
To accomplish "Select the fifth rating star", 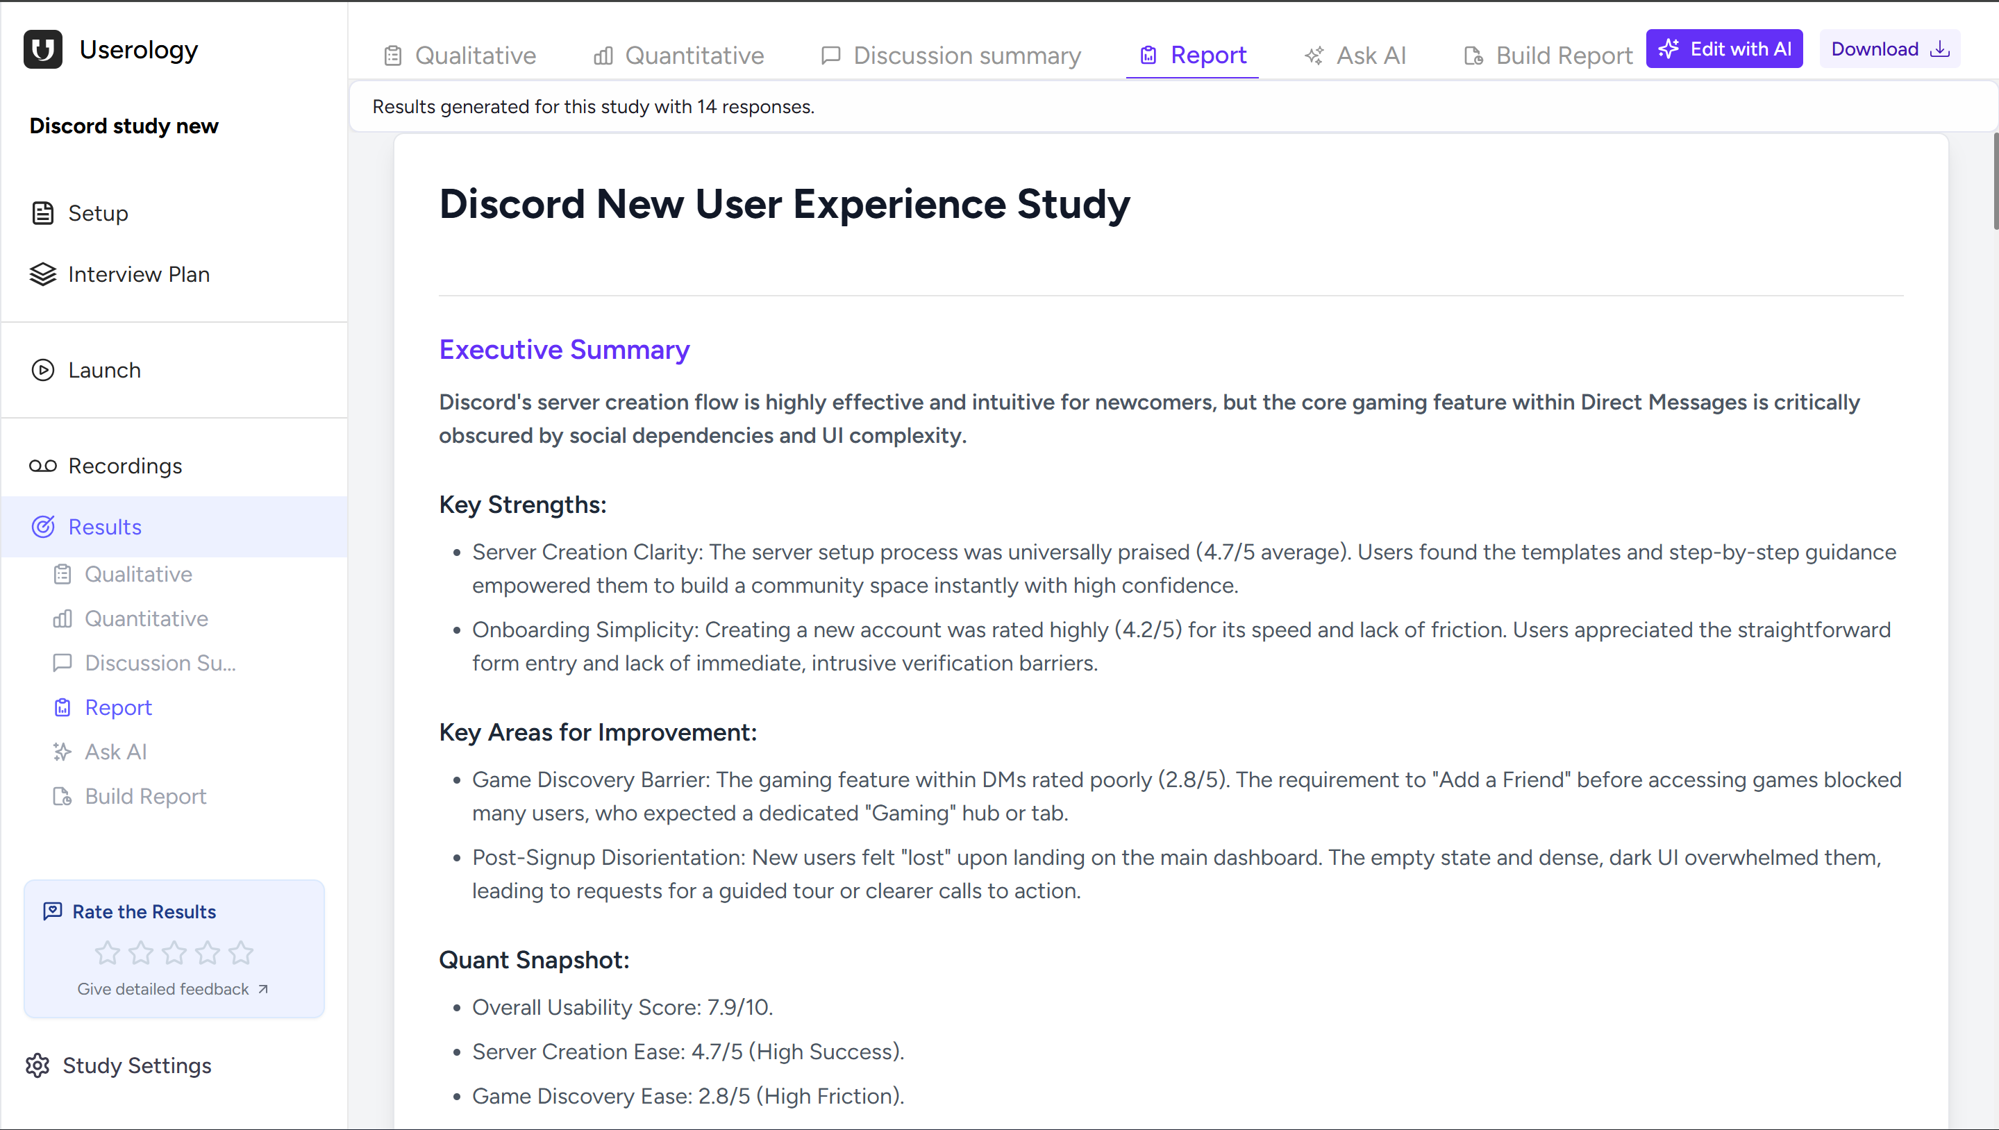I will (241, 953).
